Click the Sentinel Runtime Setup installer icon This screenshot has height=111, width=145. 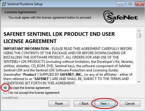point(4,4)
